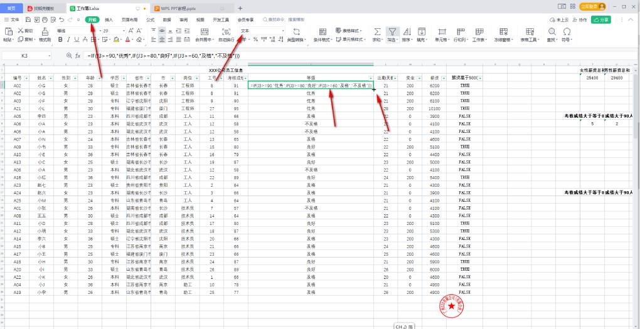This screenshot has height=329, width=640.
Task: Click the new tab plus button
Action: tap(240, 8)
